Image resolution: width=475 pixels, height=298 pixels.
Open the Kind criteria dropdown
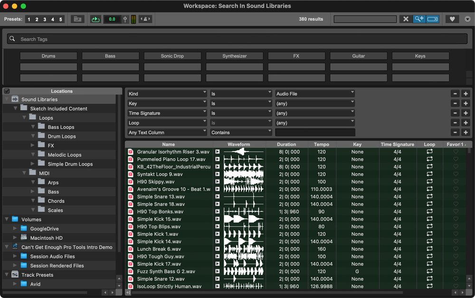pyautogui.click(x=167, y=94)
